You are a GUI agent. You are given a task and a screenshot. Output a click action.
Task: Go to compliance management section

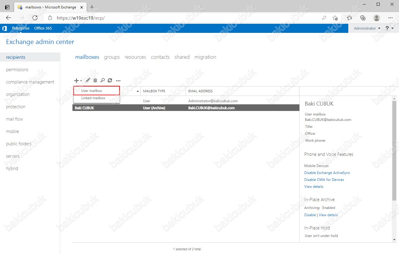[x=30, y=82]
